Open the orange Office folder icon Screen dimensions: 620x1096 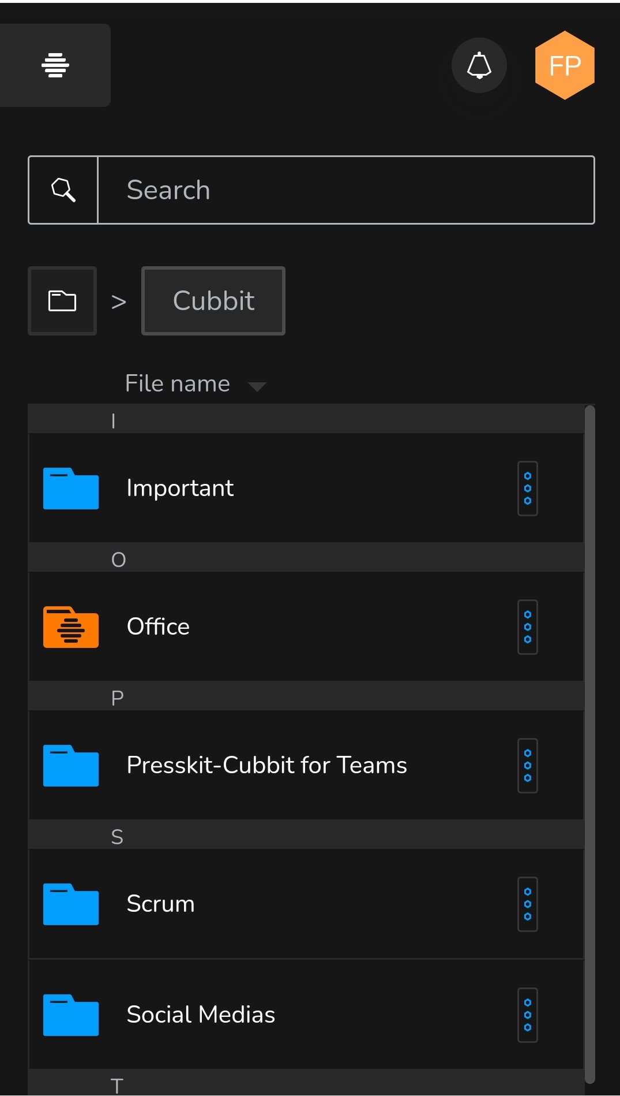(x=71, y=627)
